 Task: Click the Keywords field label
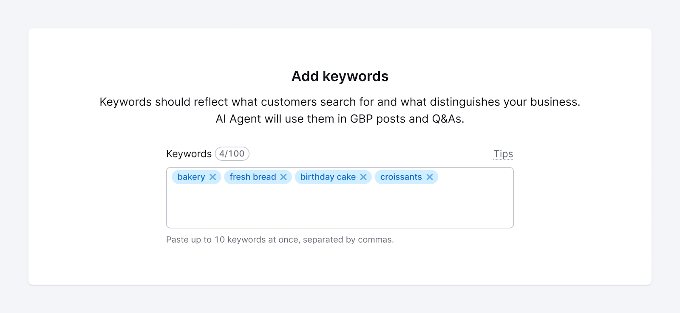coord(189,154)
